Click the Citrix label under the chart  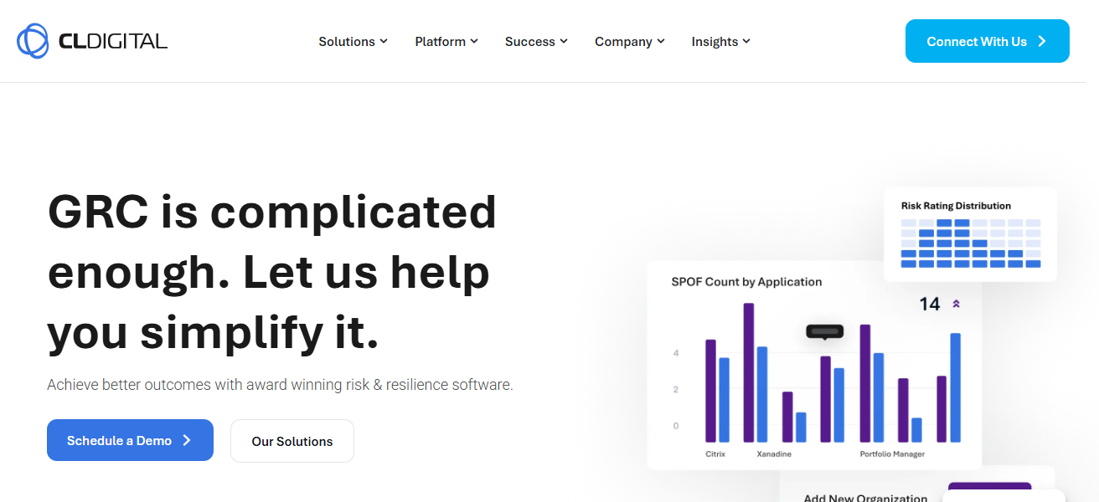pyautogui.click(x=715, y=454)
